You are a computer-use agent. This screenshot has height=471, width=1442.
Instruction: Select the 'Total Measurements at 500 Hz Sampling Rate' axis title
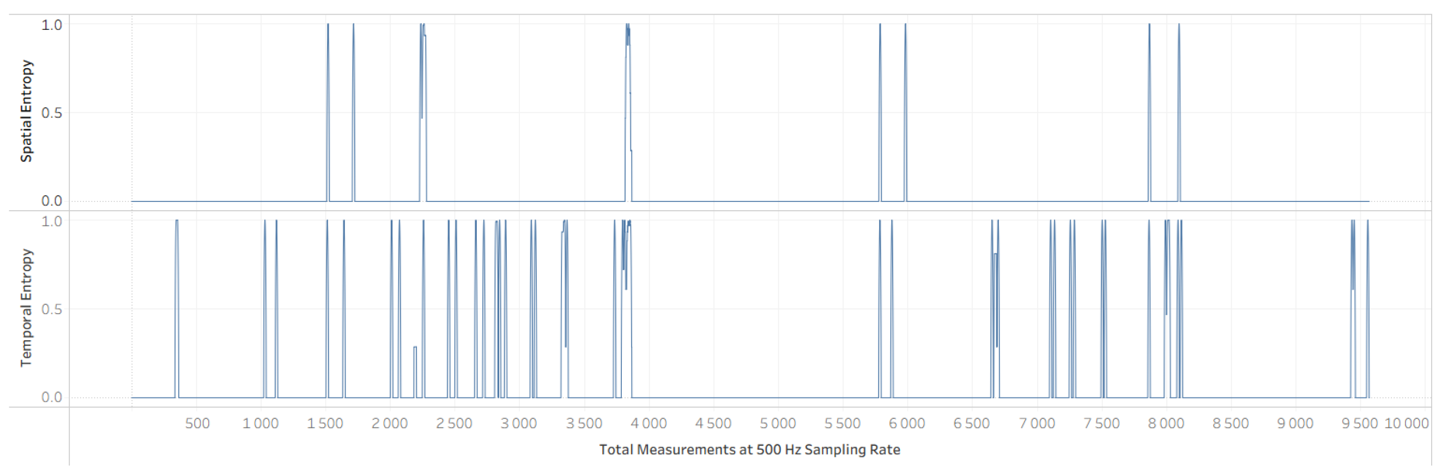point(749,449)
